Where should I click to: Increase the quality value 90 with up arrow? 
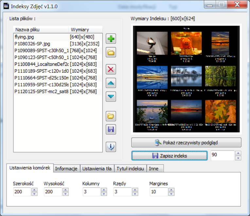(238, 153)
